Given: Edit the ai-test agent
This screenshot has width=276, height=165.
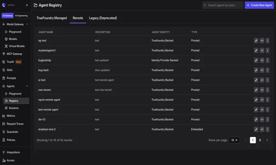Looking at the screenshot, I should click(x=256, y=80).
